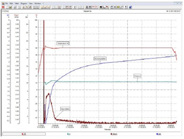This screenshot has height=139, width=184.
Task: Click the red square icon starting the toolbar
Action: [x=3, y=7]
